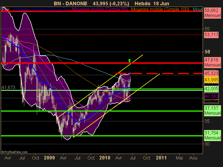Image resolution: width=223 pixels, height=167 pixels.
Task: Click the 30 price scale value
Action: tap(207, 144)
